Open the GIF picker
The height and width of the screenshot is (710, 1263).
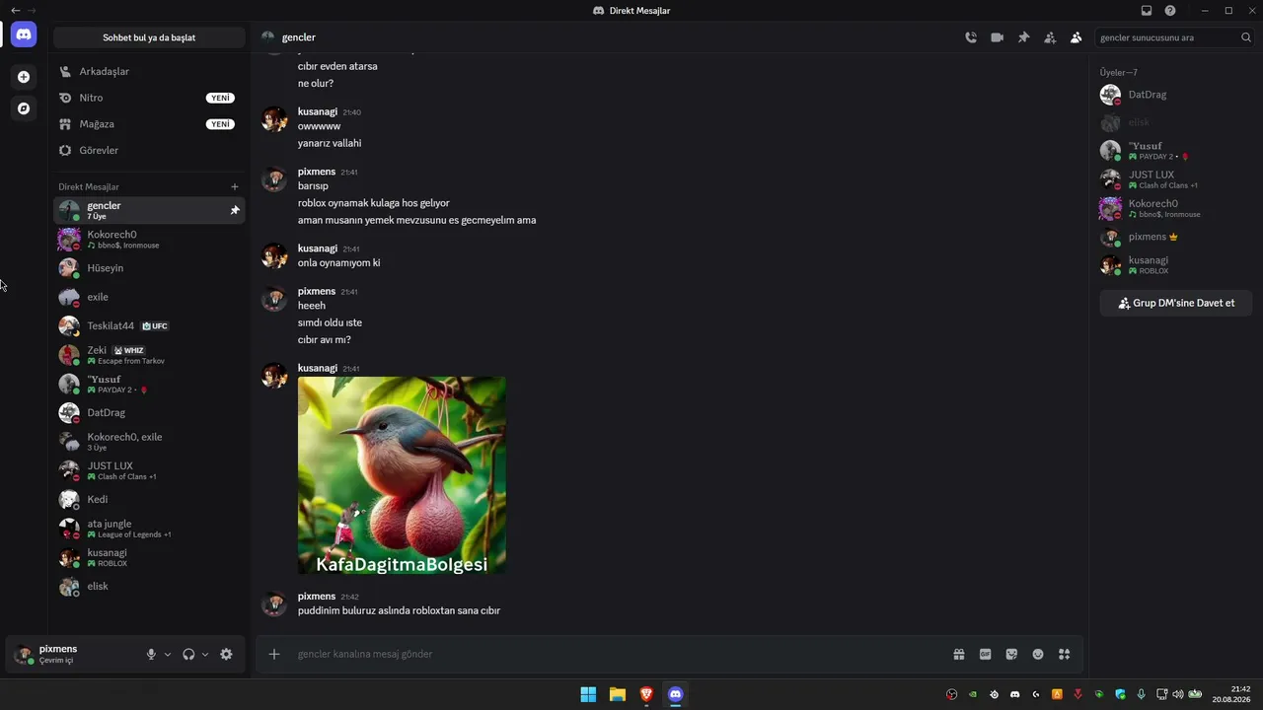[985, 654]
